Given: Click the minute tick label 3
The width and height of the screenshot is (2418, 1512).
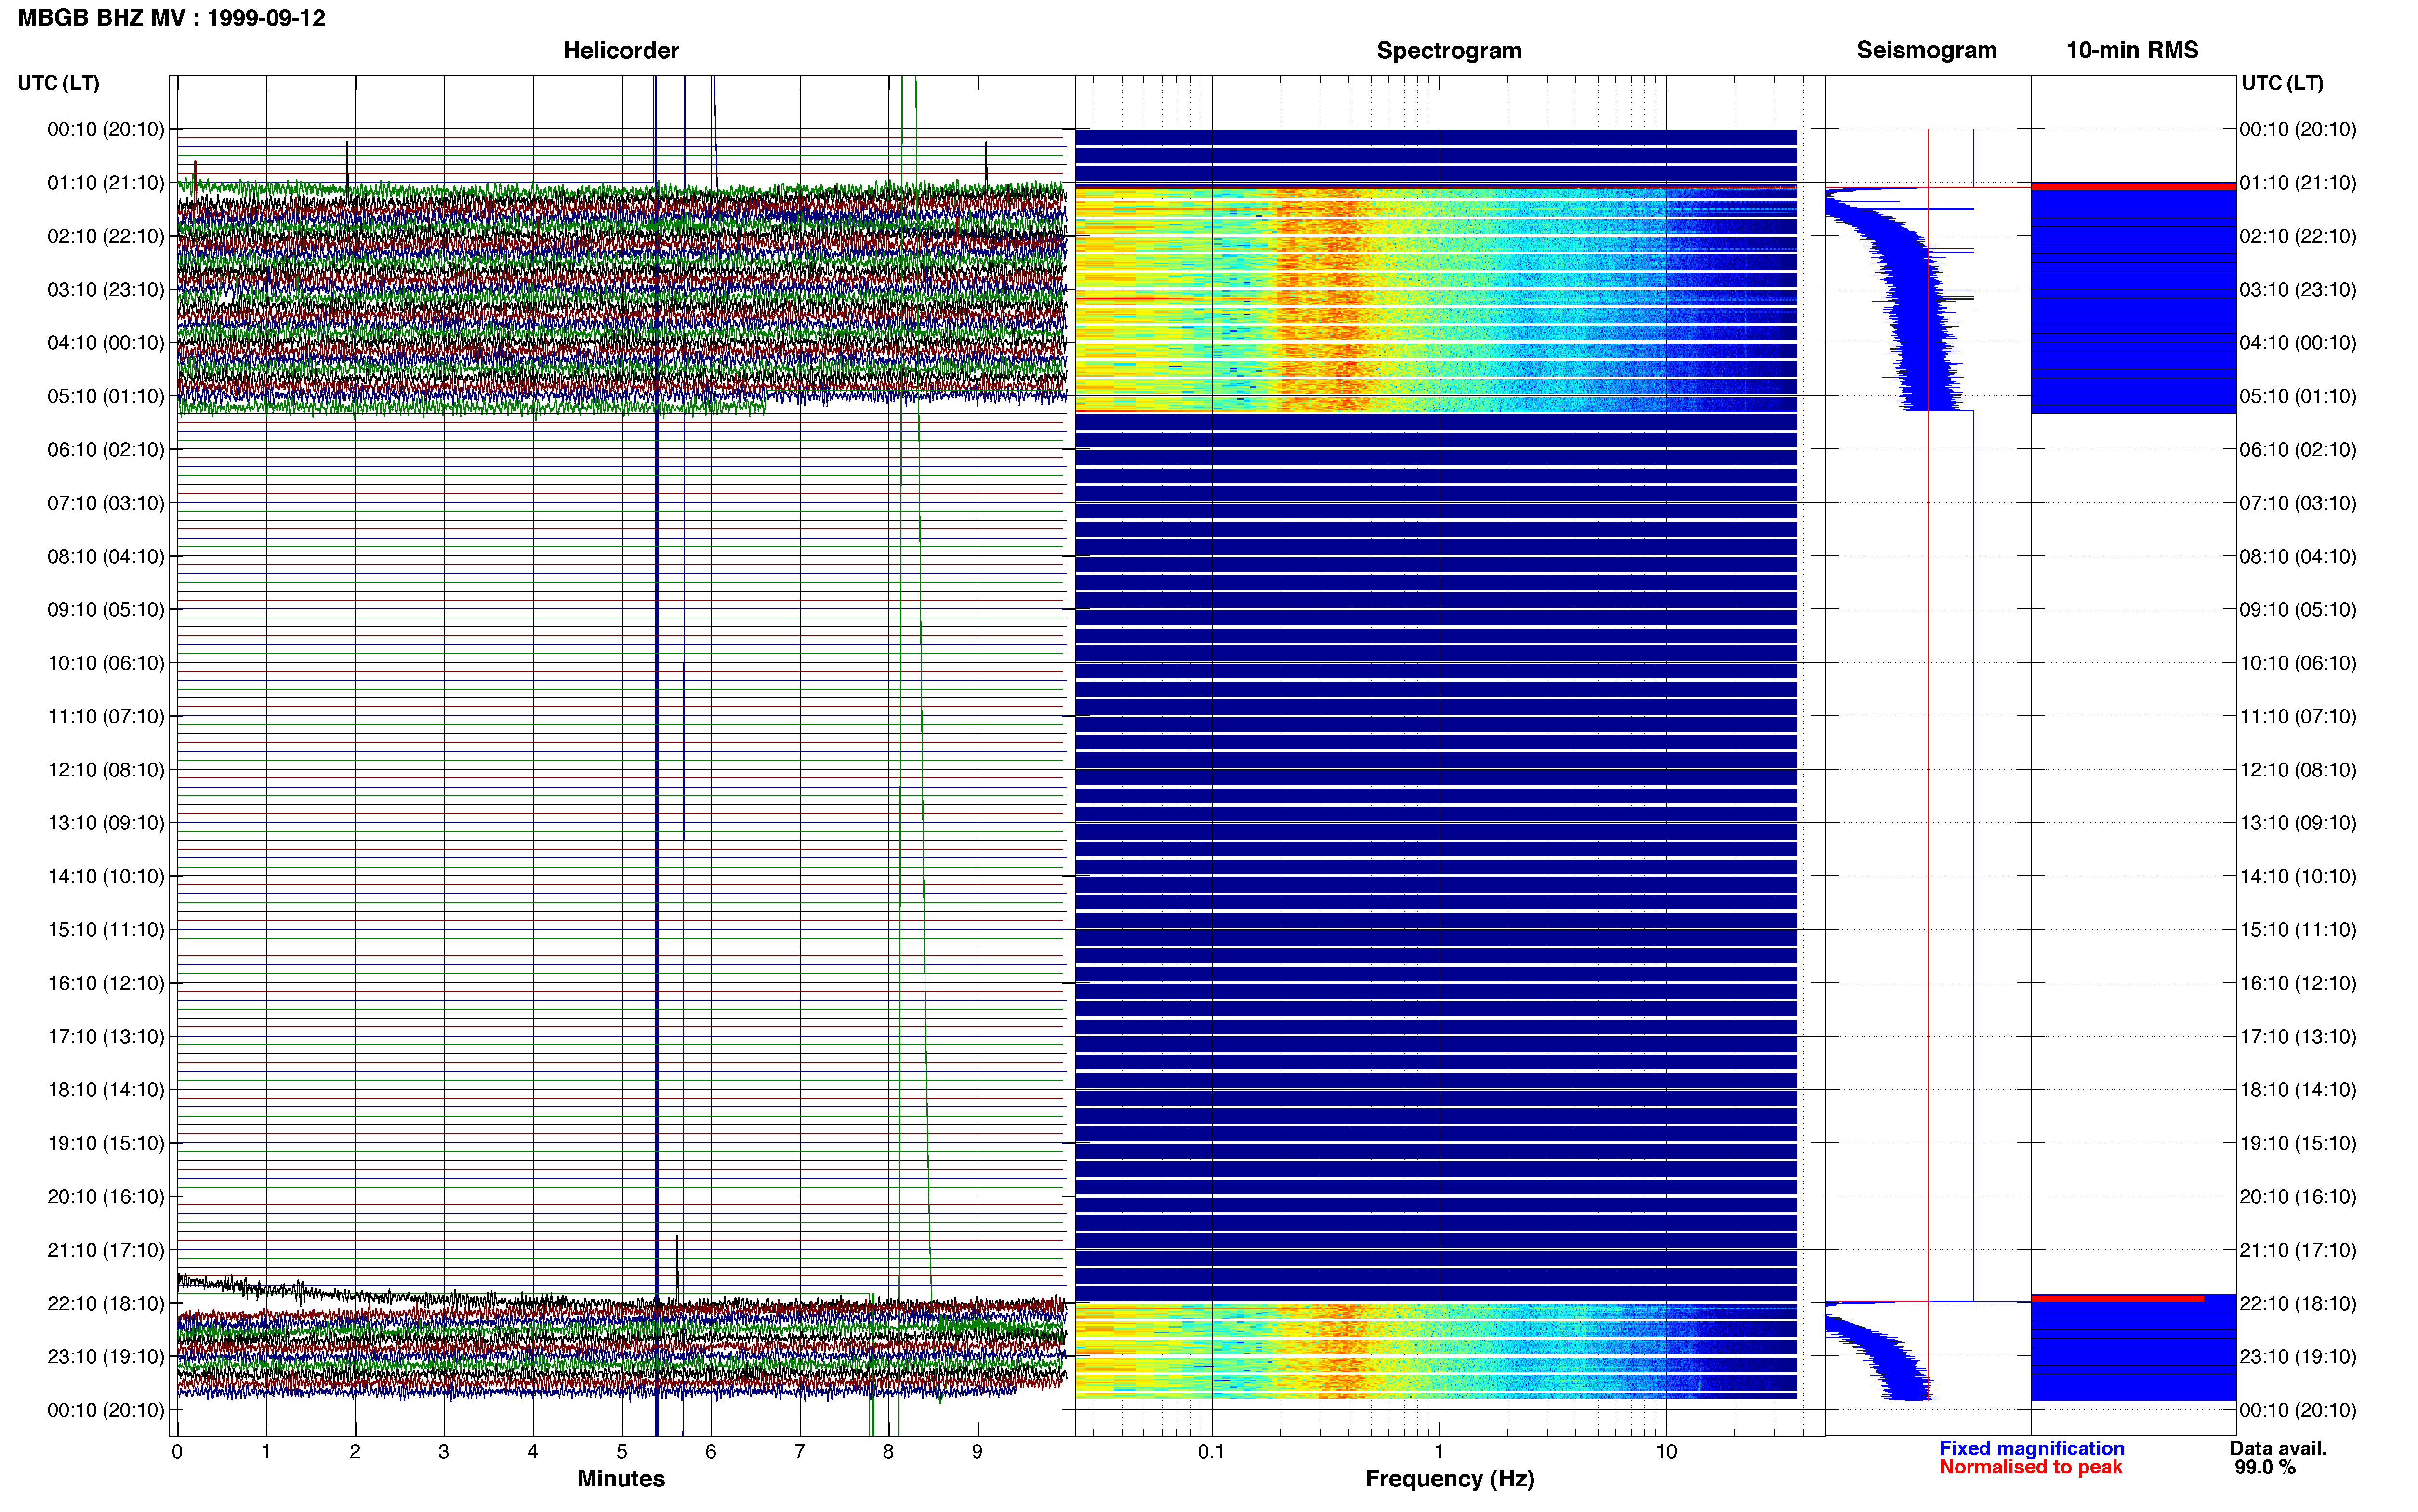Looking at the screenshot, I should click(x=444, y=1452).
